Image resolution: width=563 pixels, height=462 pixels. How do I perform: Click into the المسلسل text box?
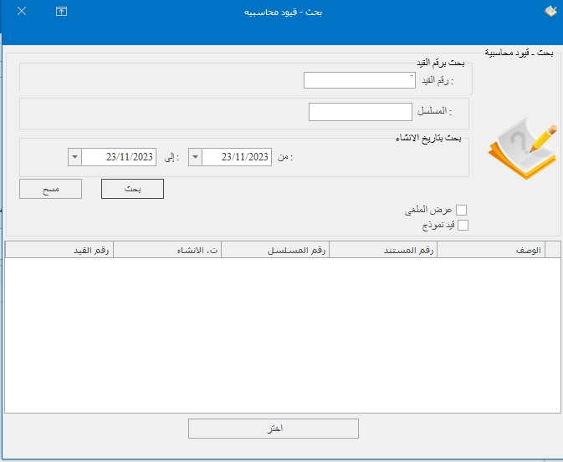tap(361, 112)
